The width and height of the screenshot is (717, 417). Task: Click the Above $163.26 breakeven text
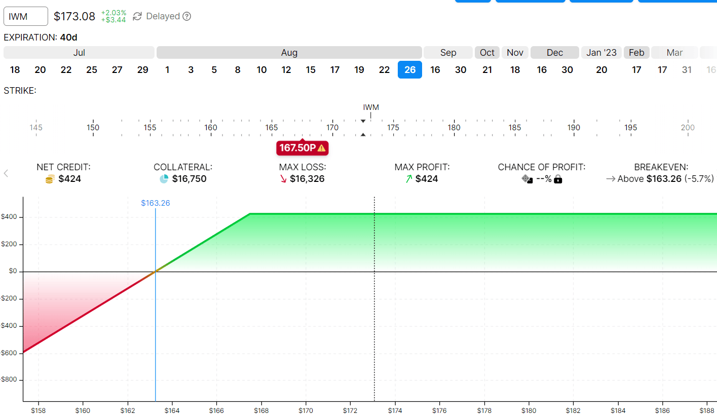(650, 179)
